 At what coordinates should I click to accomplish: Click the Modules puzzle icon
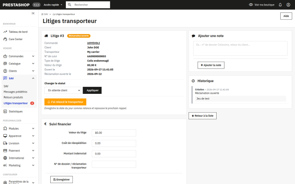(5, 128)
